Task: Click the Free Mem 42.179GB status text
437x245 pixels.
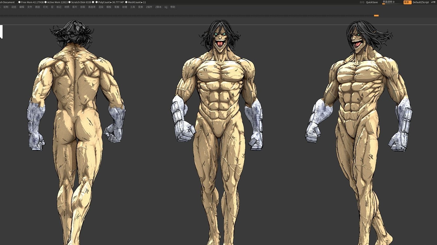Action: point(32,2)
